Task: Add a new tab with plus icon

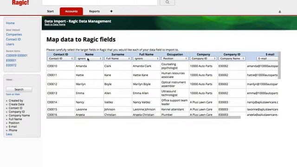Action: tap(111, 11)
